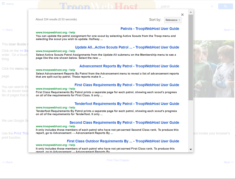Click the bottom Next >> link

coord(229,162)
